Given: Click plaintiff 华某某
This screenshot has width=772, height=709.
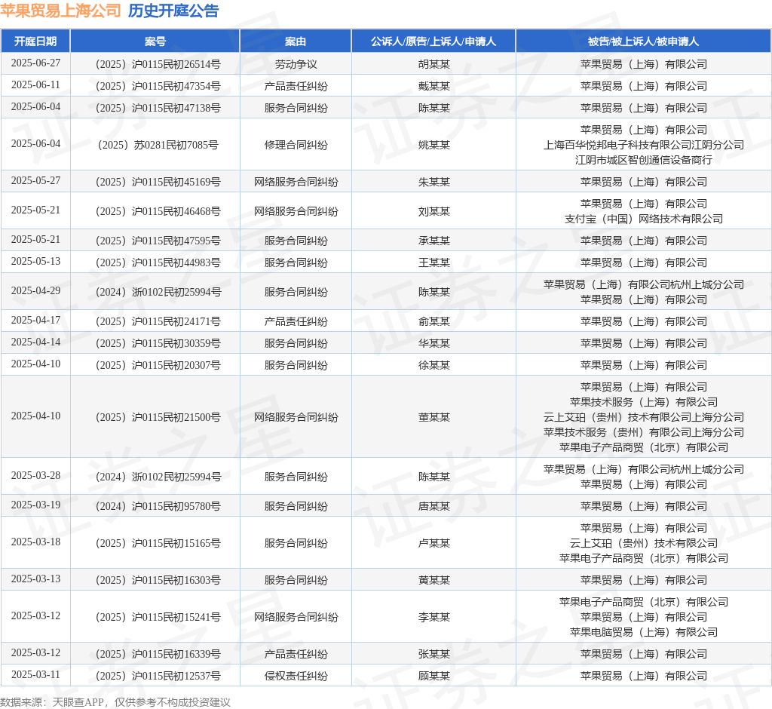Looking at the screenshot, I should 433,343.
